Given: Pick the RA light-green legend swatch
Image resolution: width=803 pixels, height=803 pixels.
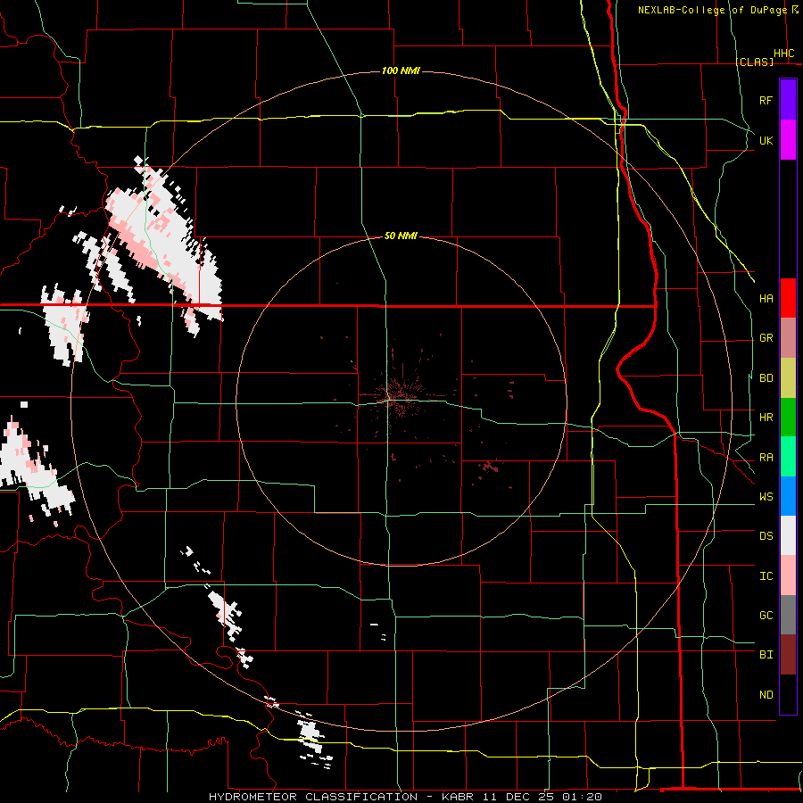Looking at the screenshot, I should coord(788,457).
